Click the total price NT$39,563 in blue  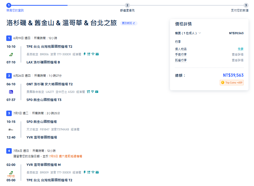point(233,75)
